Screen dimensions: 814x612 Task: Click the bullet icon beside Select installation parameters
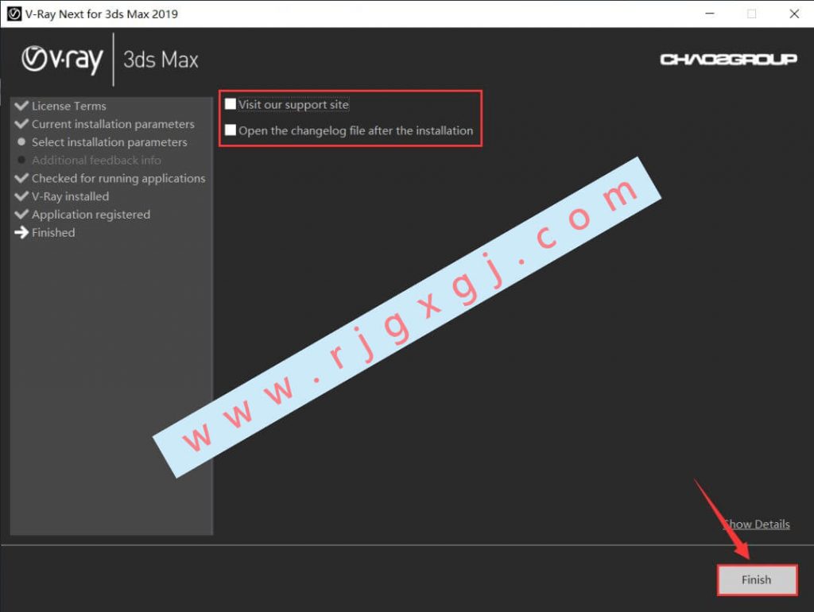coord(21,141)
